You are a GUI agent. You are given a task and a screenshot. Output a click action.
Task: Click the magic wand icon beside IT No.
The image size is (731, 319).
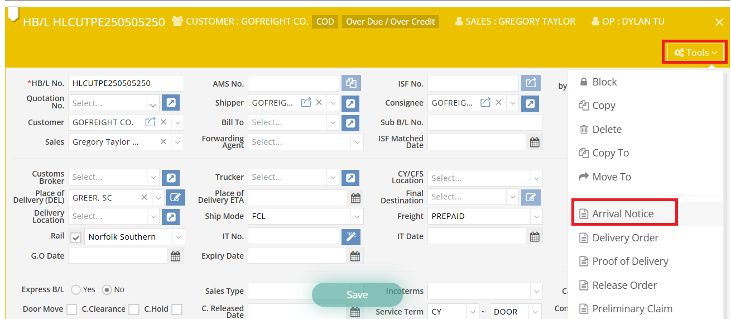click(x=351, y=237)
